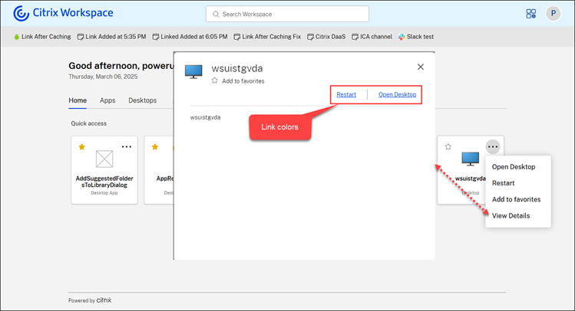Focus the Search Workspace field
Image resolution: width=575 pixels, height=311 pixels.
(287, 14)
